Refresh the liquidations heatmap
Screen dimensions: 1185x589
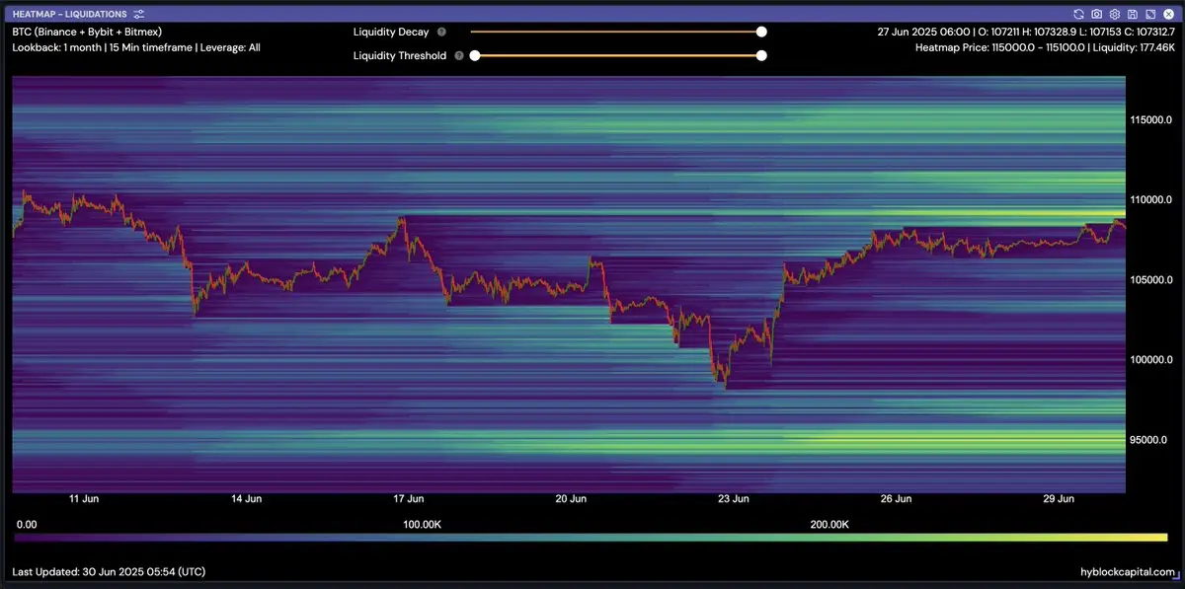pyautogui.click(x=1079, y=14)
